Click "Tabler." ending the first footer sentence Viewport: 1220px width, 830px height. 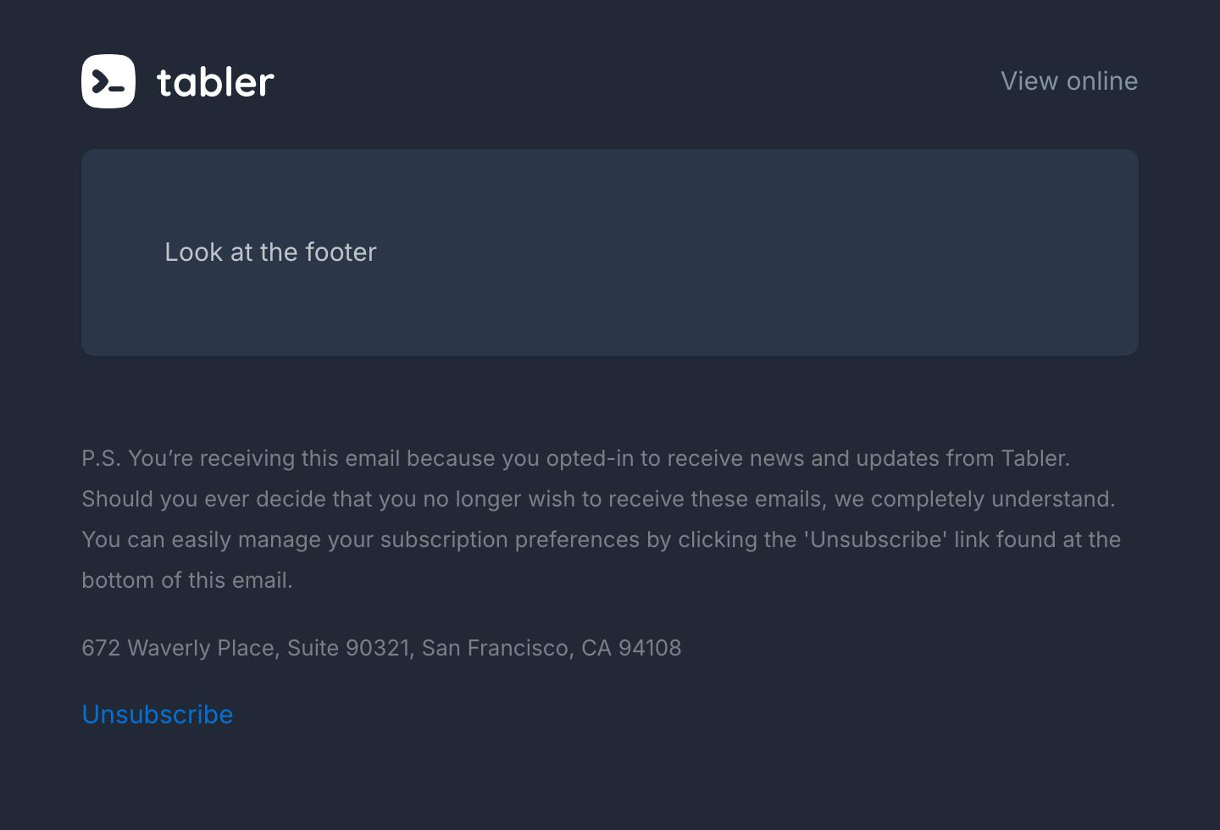(1035, 458)
